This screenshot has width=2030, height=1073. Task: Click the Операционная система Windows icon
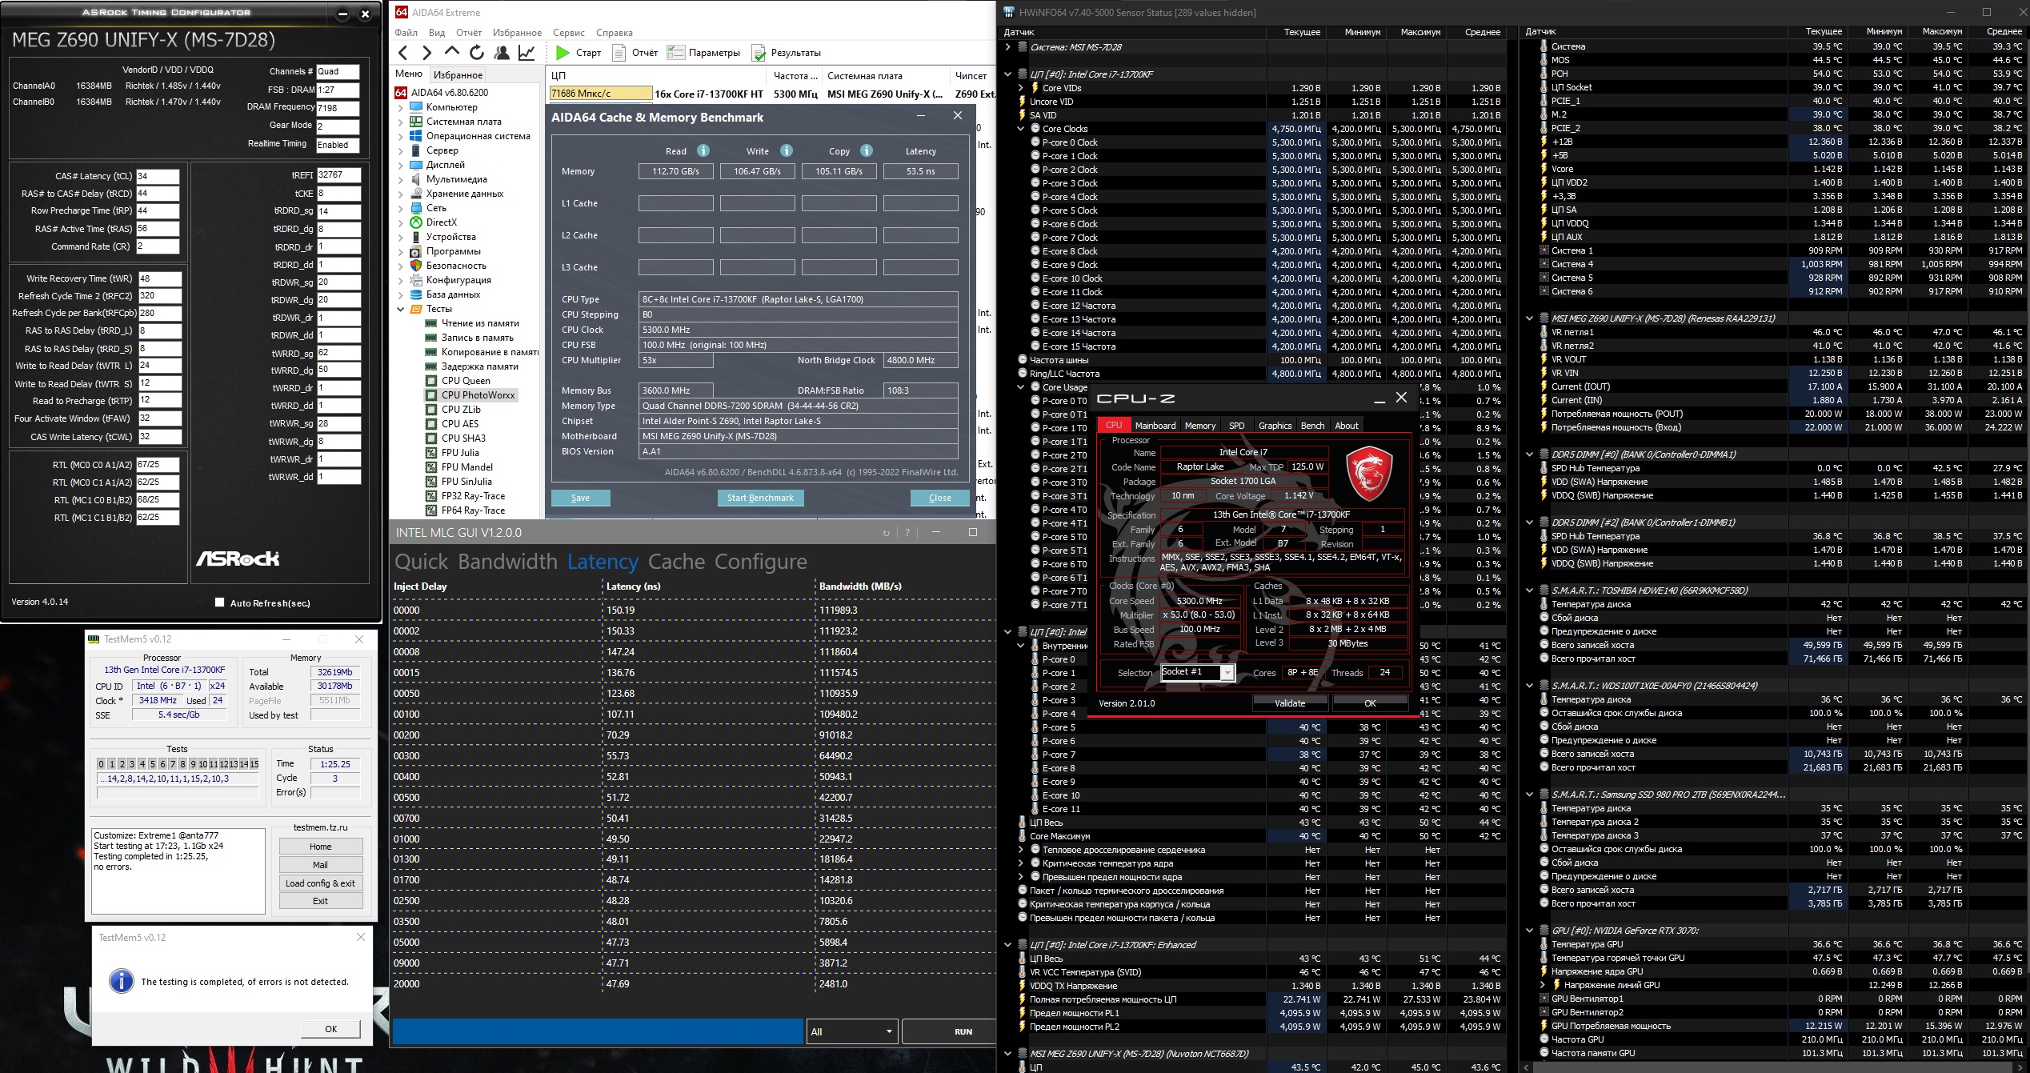coord(416,136)
